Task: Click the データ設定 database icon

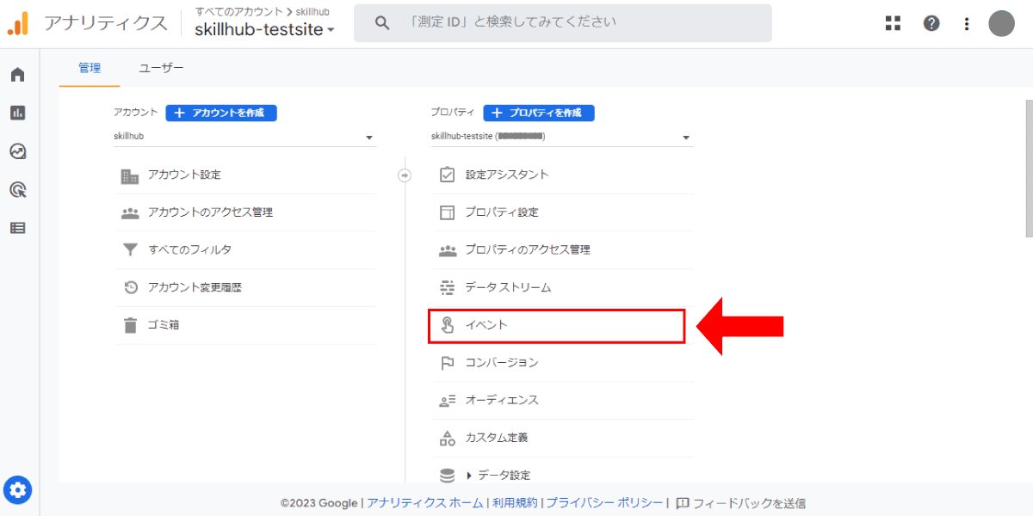Action: pyautogui.click(x=447, y=475)
